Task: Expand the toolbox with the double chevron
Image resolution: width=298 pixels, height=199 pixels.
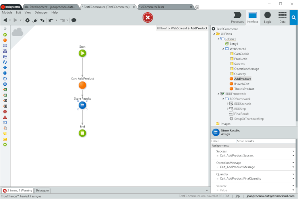Action: coord(5,29)
